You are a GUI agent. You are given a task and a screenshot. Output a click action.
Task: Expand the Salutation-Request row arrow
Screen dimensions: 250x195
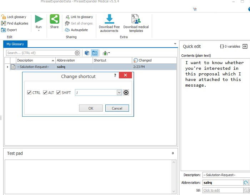pyautogui.click(x=7, y=67)
